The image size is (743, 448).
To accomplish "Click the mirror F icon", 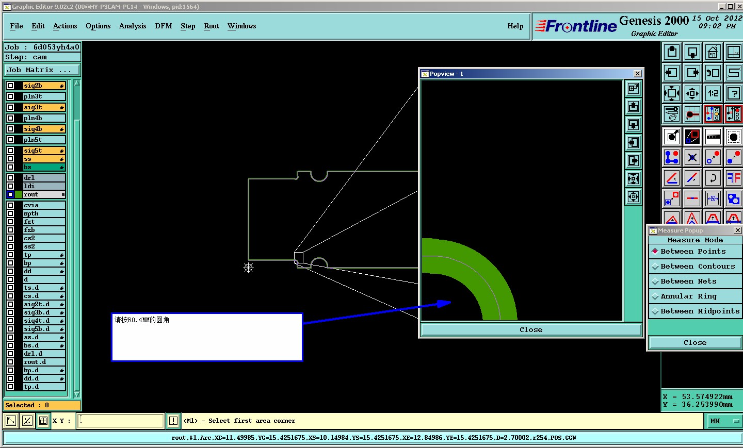I will [x=733, y=178].
